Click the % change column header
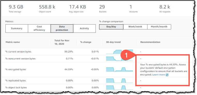This screenshot has height=95, width=197. (86, 42)
